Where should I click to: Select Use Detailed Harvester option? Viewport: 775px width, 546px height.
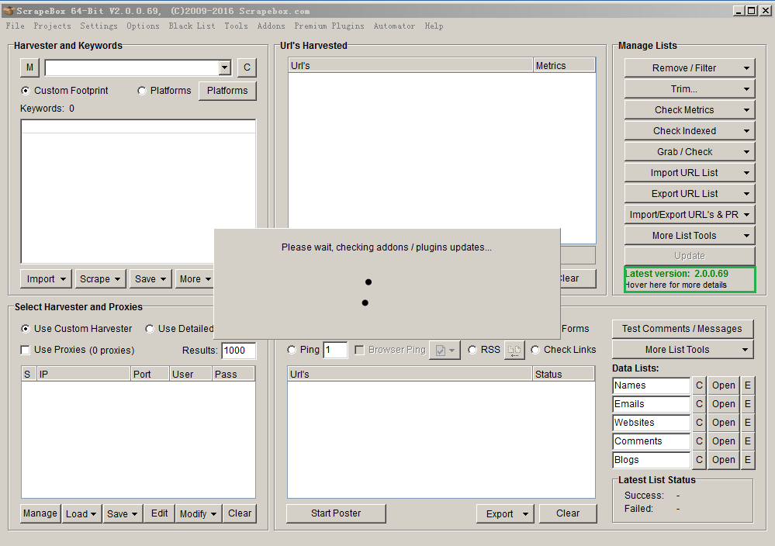[x=149, y=329]
